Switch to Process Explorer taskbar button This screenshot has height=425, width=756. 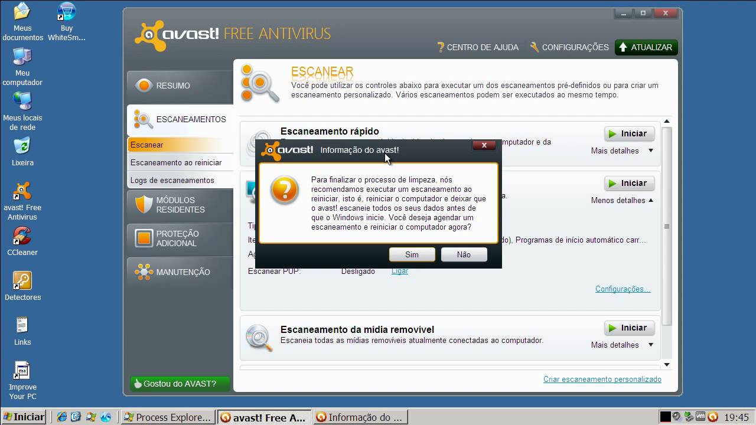click(168, 417)
